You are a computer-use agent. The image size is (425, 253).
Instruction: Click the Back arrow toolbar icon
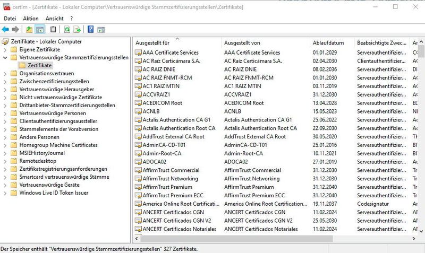click(x=5, y=30)
